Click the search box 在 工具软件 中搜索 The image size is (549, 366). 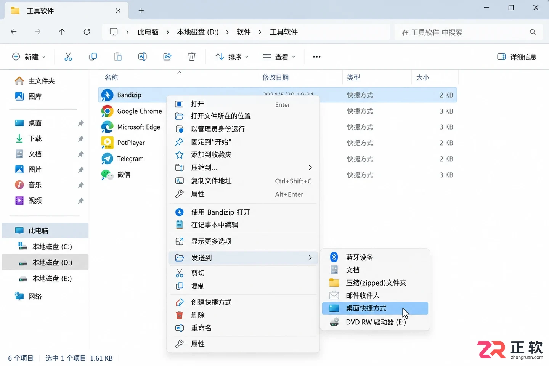point(469,32)
